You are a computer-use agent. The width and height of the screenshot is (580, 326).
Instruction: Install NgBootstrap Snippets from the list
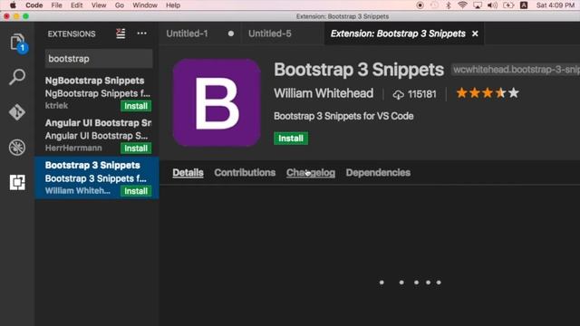click(x=136, y=106)
